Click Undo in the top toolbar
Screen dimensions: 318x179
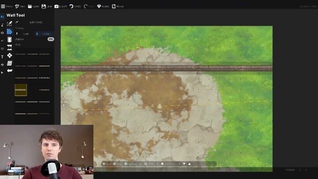click(x=75, y=6)
